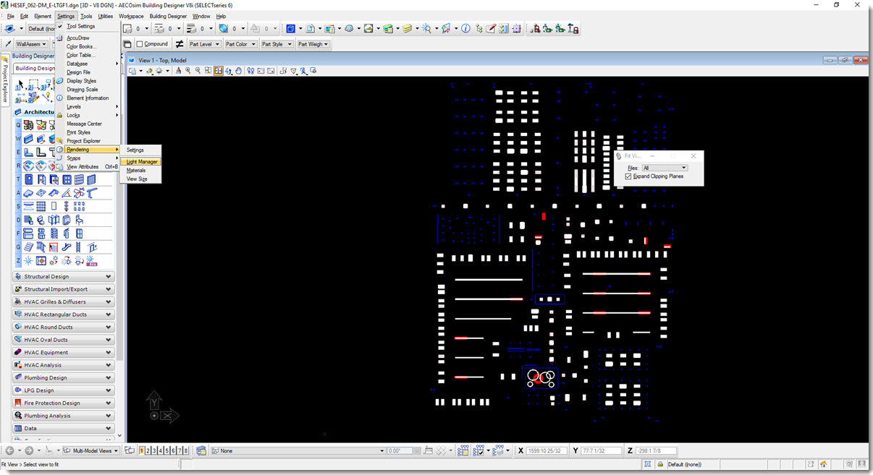The image size is (873, 475).
Task: Open the Building Designer menu
Action: tap(168, 16)
